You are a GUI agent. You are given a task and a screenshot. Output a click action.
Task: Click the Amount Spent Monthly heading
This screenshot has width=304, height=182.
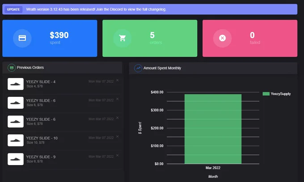click(162, 68)
